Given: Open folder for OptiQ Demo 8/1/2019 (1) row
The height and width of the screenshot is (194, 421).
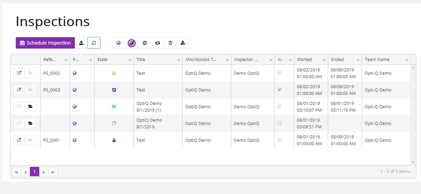Looking at the screenshot, I should 31,107.
